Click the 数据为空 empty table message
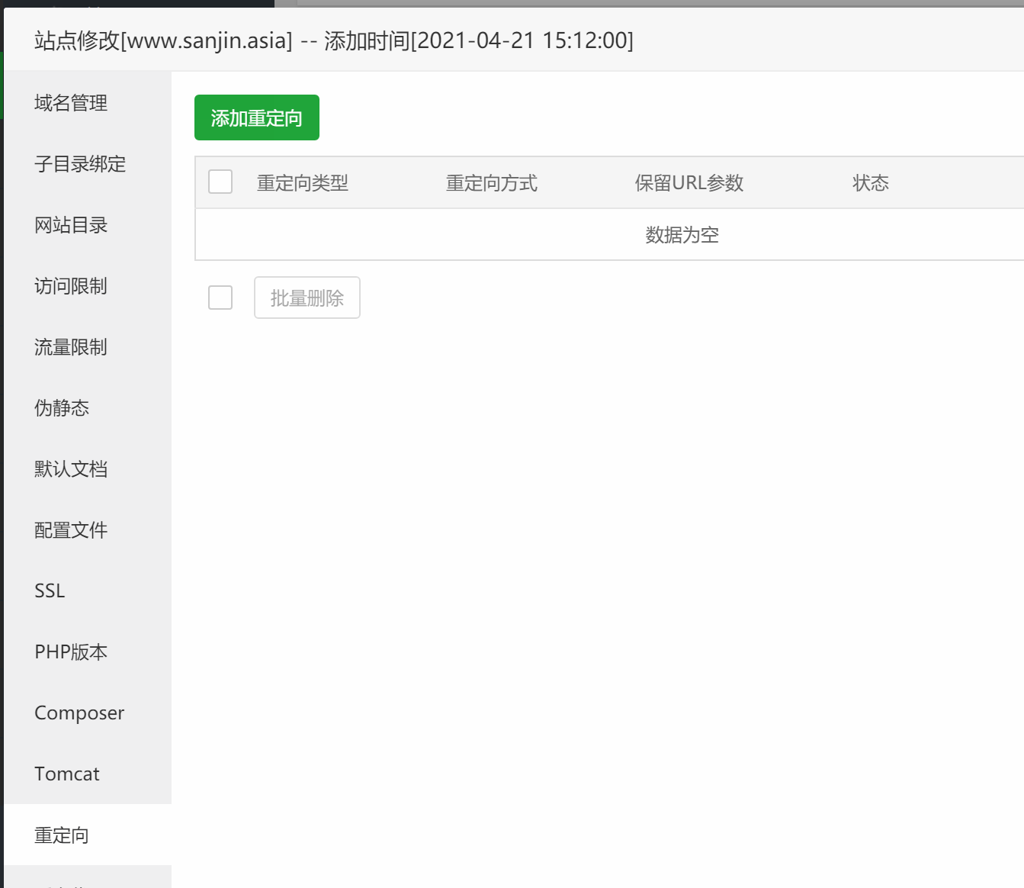The image size is (1024, 888). point(682,234)
